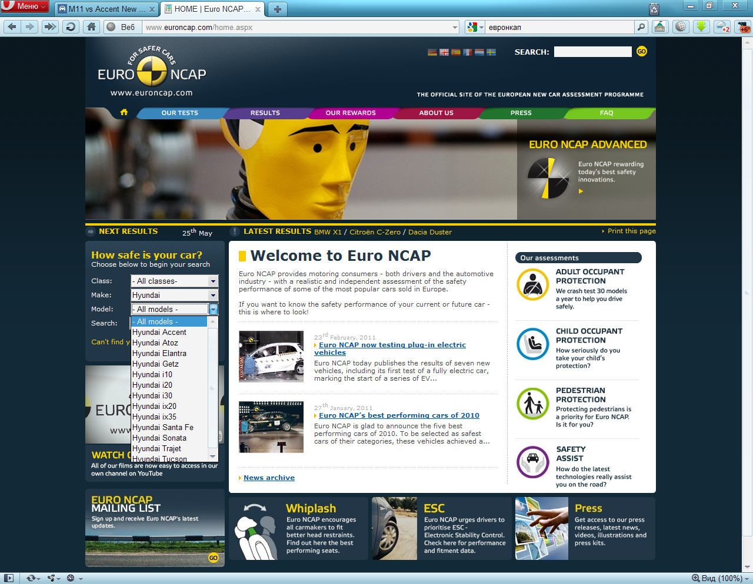Viewport: 753px width, 584px height.
Task: Click inside the site SEARCH input field
Action: pos(593,52)
